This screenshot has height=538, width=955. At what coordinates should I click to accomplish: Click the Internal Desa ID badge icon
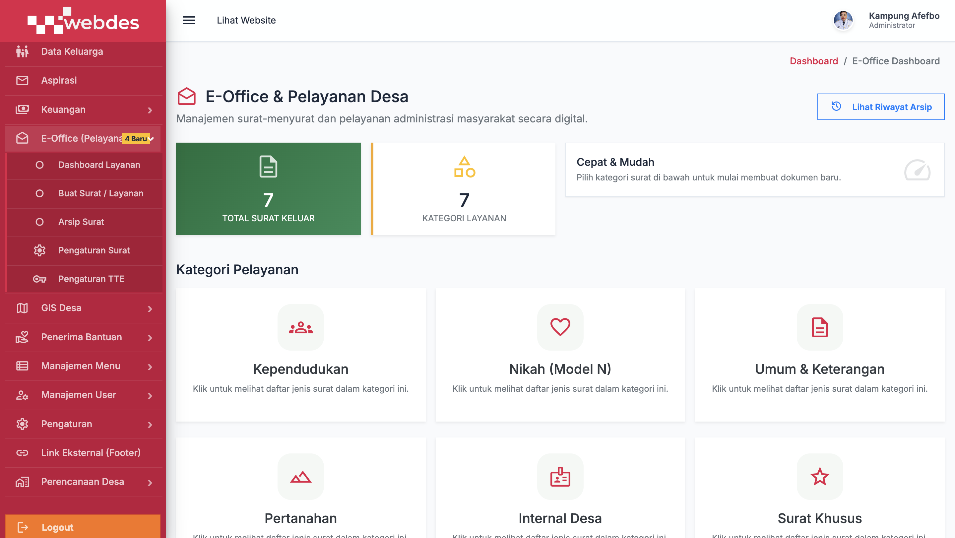[560, 477]
